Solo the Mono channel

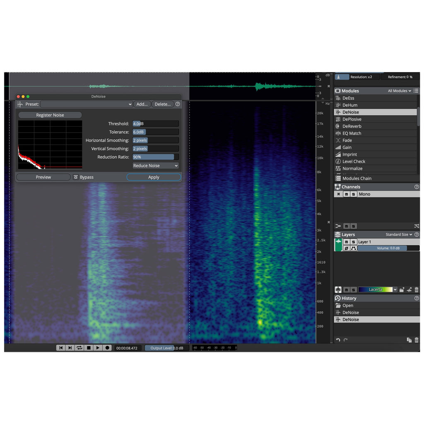coord(354,194)
